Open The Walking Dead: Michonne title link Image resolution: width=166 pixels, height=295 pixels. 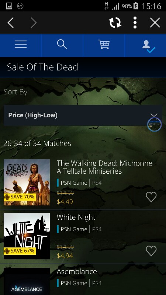click(x=107, y=167)
